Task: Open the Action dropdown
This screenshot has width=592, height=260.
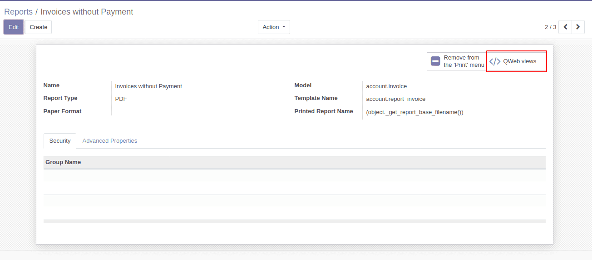Action: pos(274,27)
